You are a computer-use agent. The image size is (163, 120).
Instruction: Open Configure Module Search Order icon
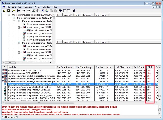click(47, 11)
